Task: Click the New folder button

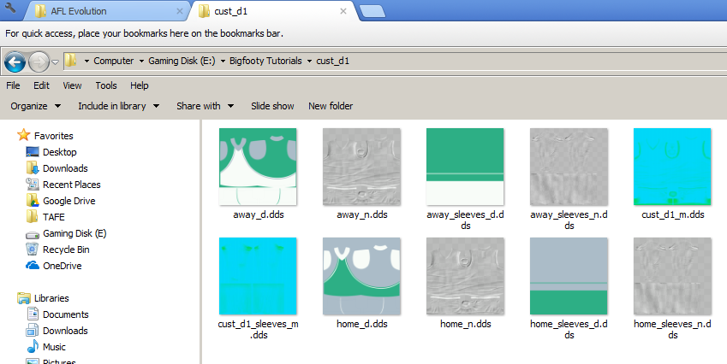Action: pyautogui.click(x=331, y=106)
